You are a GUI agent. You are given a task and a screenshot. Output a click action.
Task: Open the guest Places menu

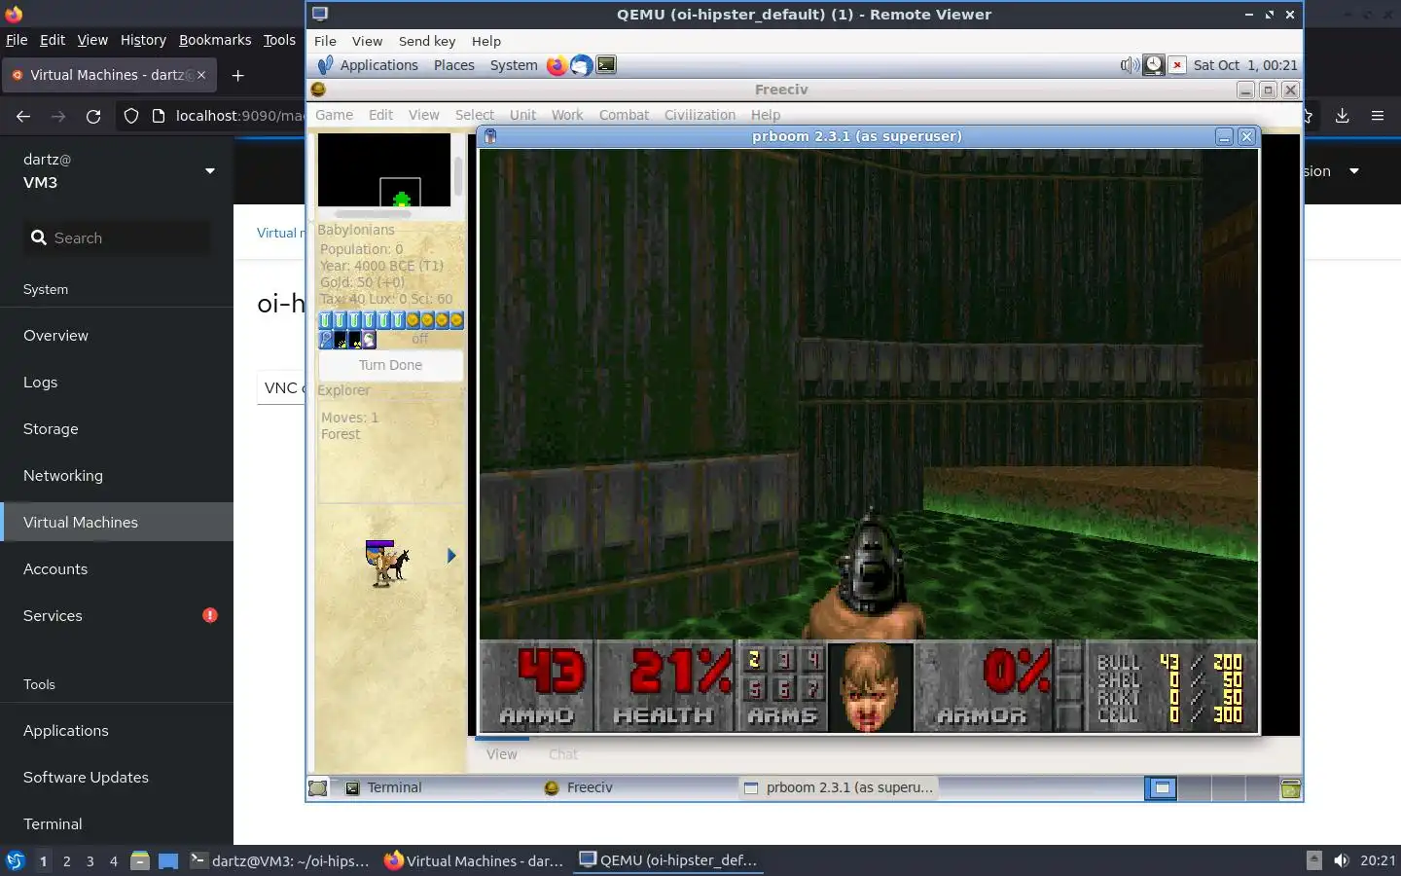454,65
